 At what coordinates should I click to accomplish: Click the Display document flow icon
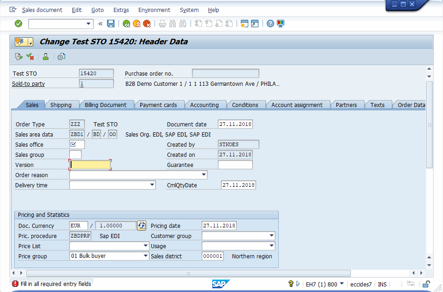18,57
